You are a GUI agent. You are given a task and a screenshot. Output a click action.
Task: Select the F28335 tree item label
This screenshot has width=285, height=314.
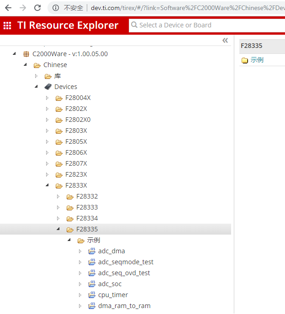pyautogui.click(x=87, y=229)
